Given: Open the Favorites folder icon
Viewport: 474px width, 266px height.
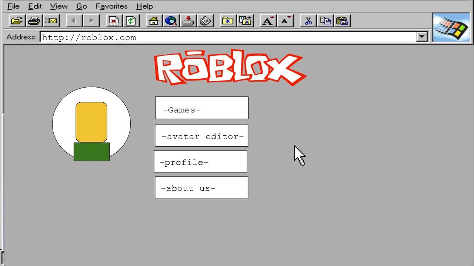Looking at the screenshot, I should coord(228,21).
